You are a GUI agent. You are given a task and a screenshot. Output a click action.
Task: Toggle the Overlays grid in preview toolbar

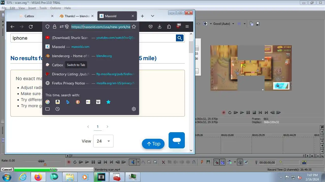pyautogui.click(x=239, y=24)
